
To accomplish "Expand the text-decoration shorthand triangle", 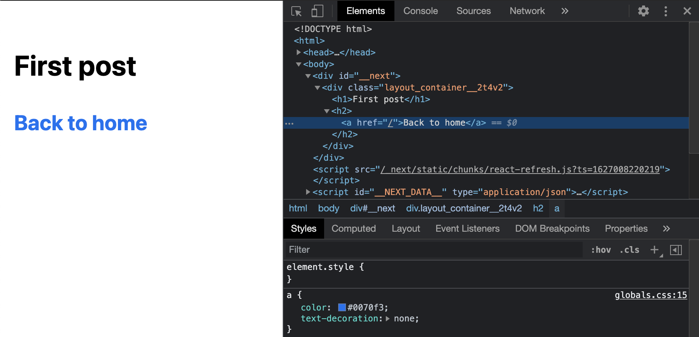I will [388, 318].
